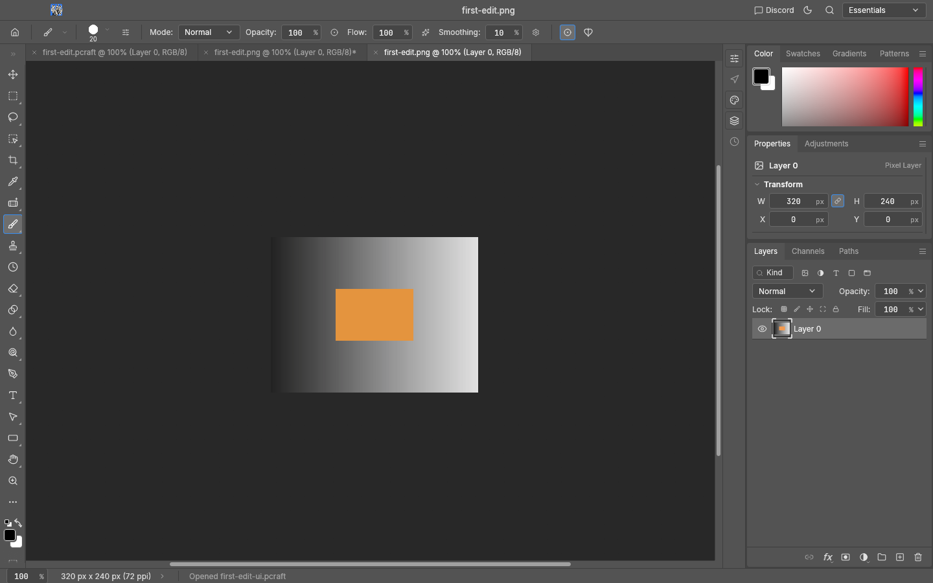This screenshot has height=583, width=933.
Task: Select the Lasso tool
Action: (13, 117)
